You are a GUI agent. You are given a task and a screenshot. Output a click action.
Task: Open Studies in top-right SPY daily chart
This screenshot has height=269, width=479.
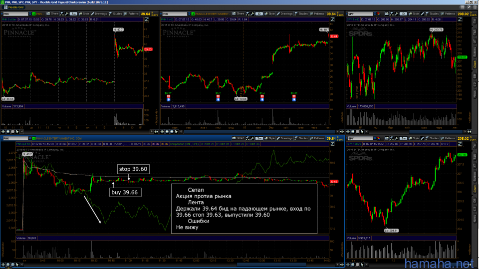pos(433,14)
